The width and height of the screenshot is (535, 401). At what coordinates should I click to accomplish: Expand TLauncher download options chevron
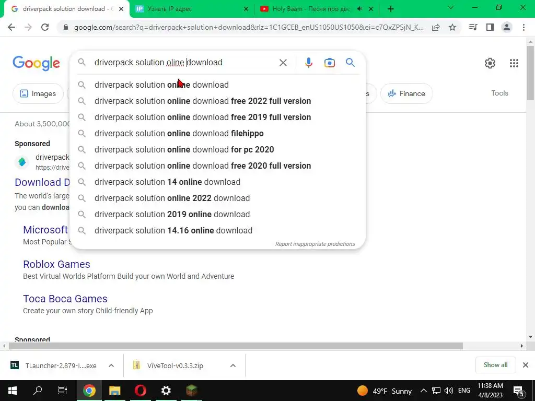(111, 365)
